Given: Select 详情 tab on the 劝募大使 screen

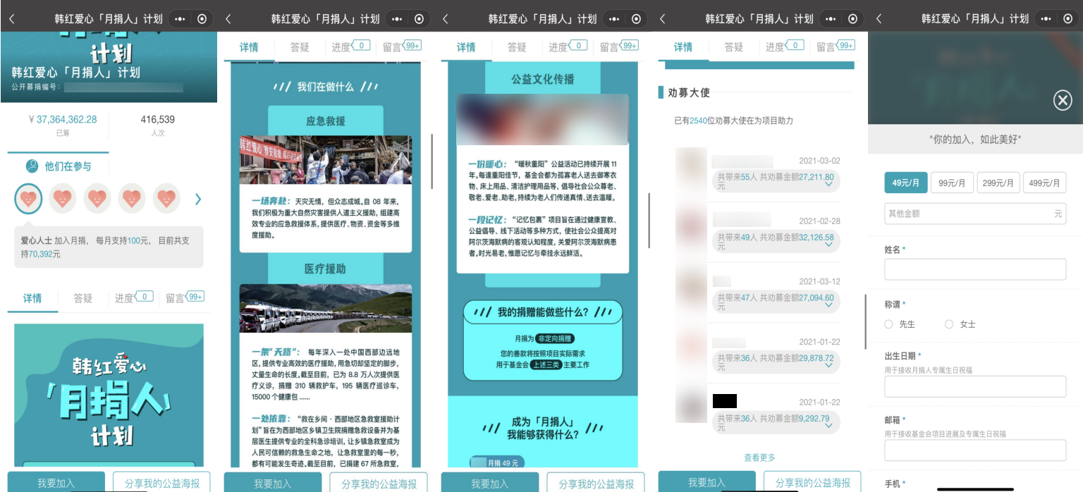Looking at the screenshot, I should 683,47.
